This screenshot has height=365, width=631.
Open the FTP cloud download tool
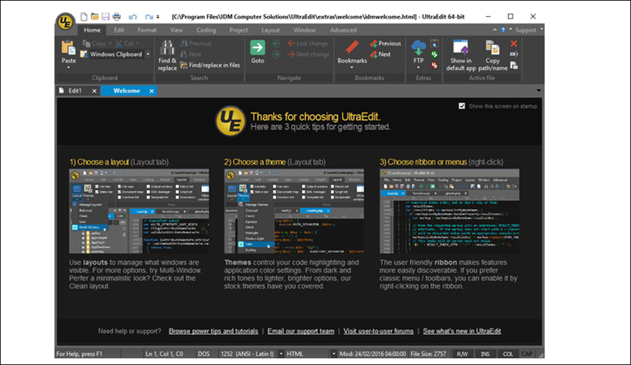coord(418,48)
